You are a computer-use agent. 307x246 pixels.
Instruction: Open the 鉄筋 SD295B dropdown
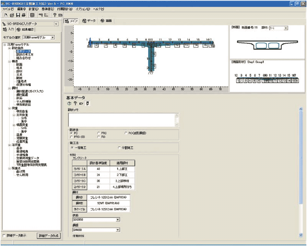click(118, 219)
